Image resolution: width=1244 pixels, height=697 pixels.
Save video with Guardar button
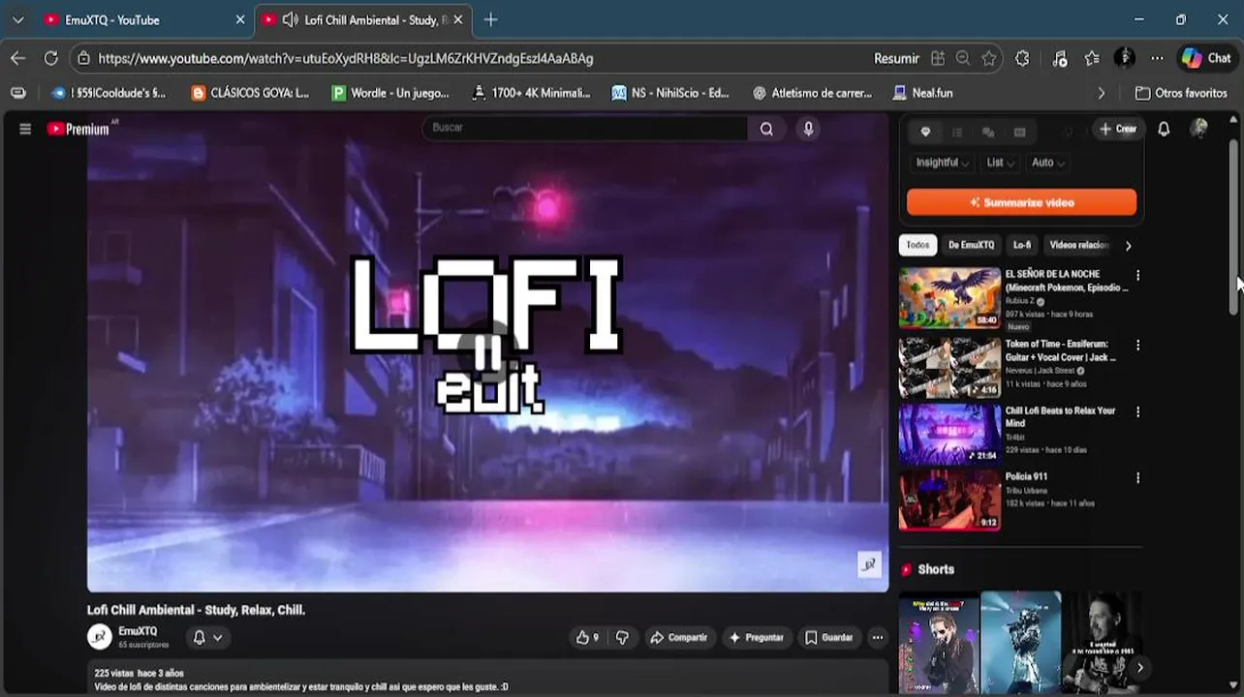click(x=829, y=637)
